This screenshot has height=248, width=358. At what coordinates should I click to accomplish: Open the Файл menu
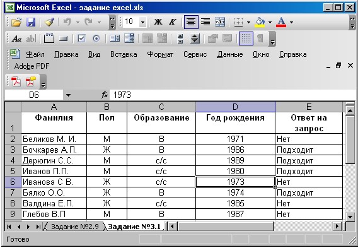[35, 54]
